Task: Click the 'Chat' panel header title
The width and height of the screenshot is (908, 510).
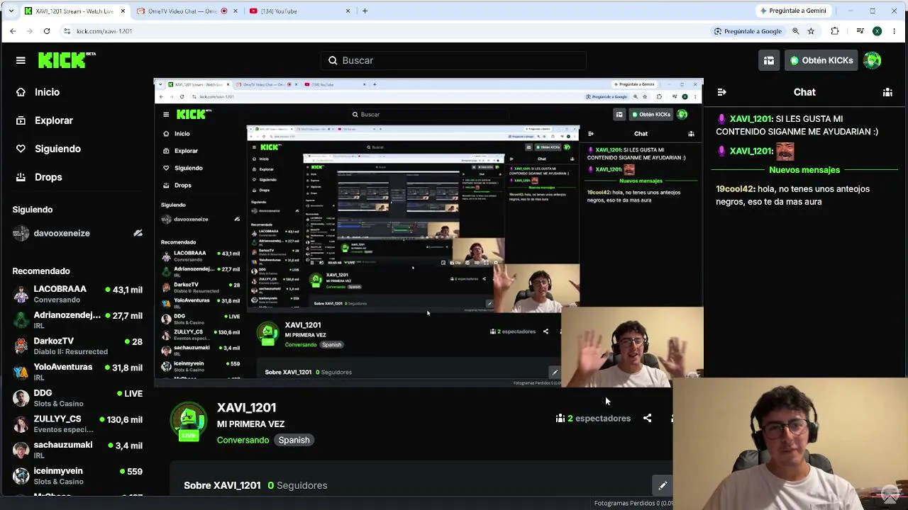Action: pyautogui.click(x=804, y=92)
